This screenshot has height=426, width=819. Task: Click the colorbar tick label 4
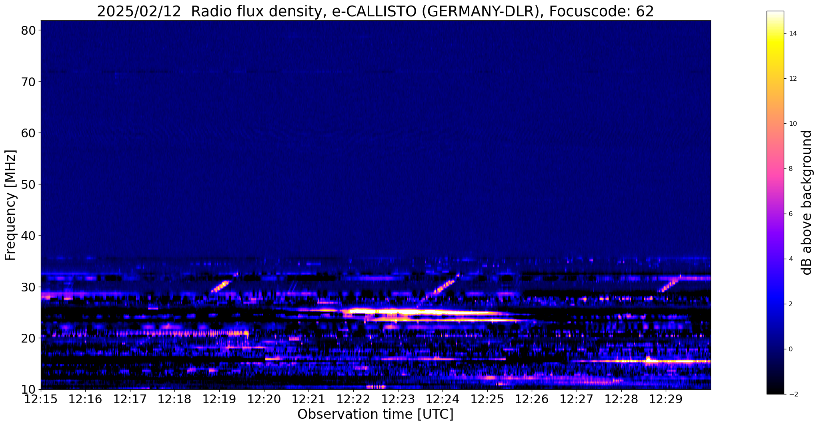click(790, 259)
